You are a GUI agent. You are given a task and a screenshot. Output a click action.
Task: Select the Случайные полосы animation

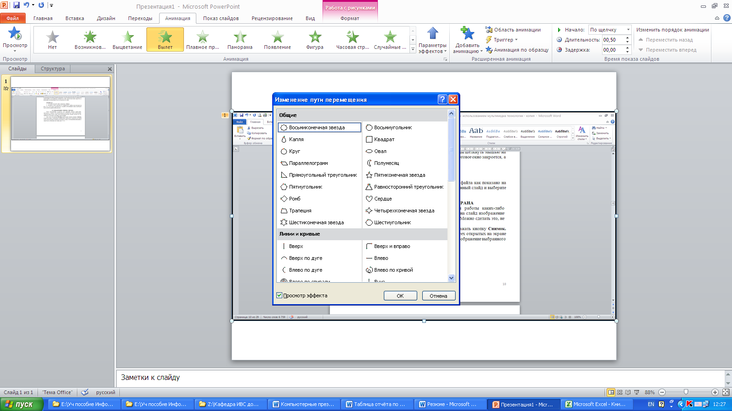(390, 39)
